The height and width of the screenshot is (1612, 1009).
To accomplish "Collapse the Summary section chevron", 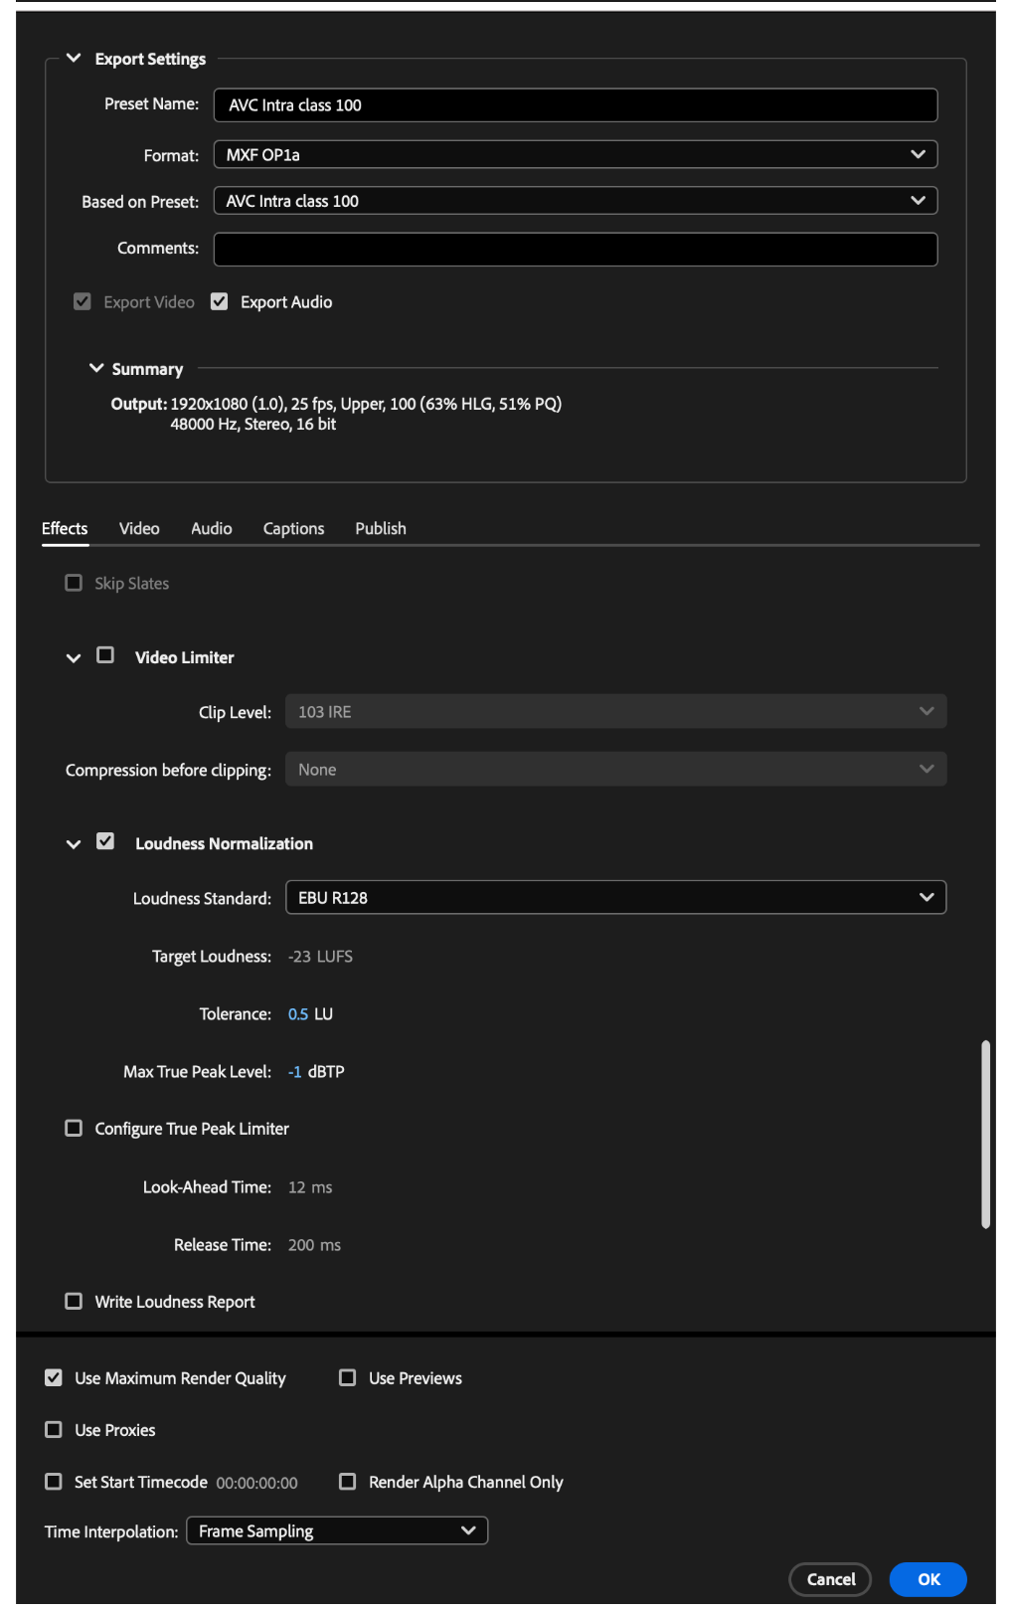I will pos(96,369).
